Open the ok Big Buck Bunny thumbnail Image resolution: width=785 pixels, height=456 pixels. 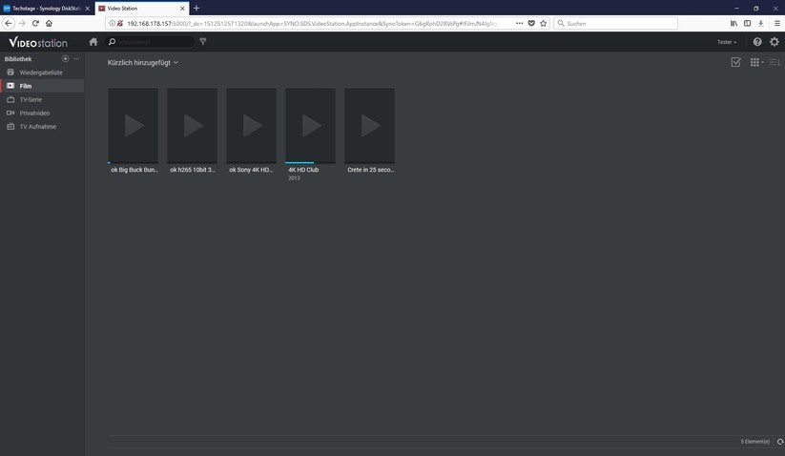tap(134, 126)
